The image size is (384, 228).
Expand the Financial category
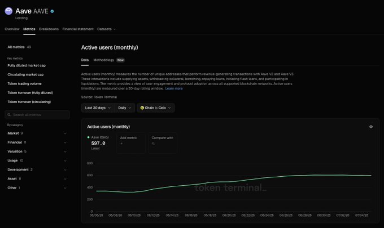[37, 142]
